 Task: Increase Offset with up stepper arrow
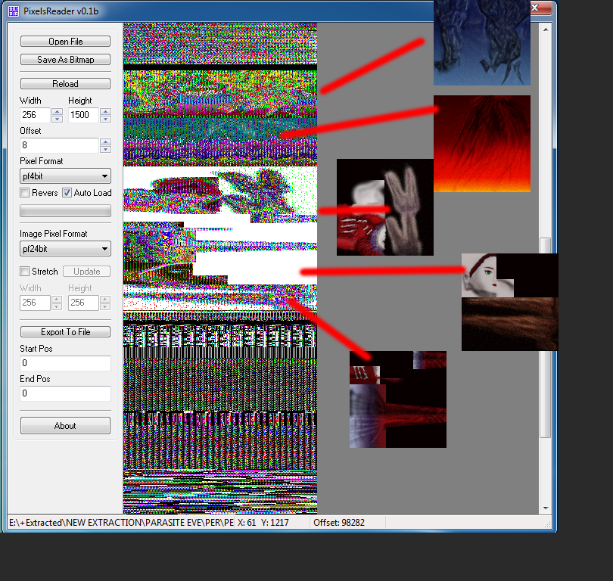[x=105, y=141]
